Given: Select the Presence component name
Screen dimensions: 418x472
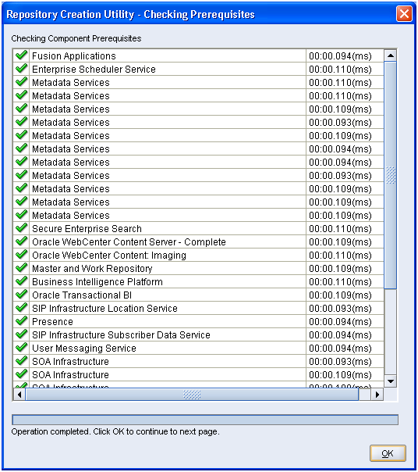Looking at the screenshot, I should 52,321.
